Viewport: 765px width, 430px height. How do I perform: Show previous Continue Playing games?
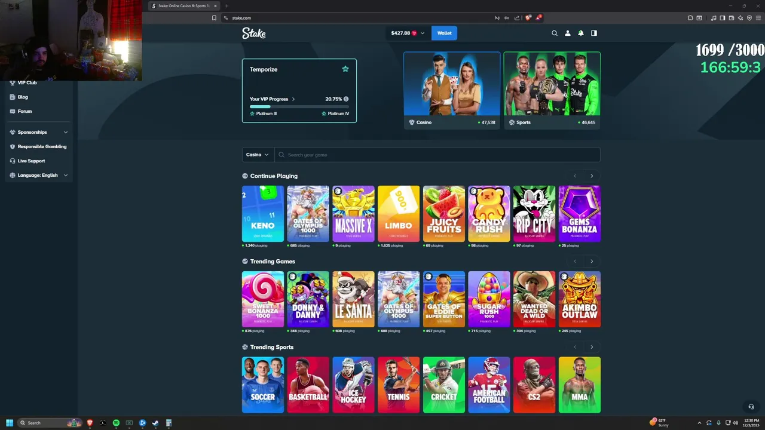click(x=575, y=176)
